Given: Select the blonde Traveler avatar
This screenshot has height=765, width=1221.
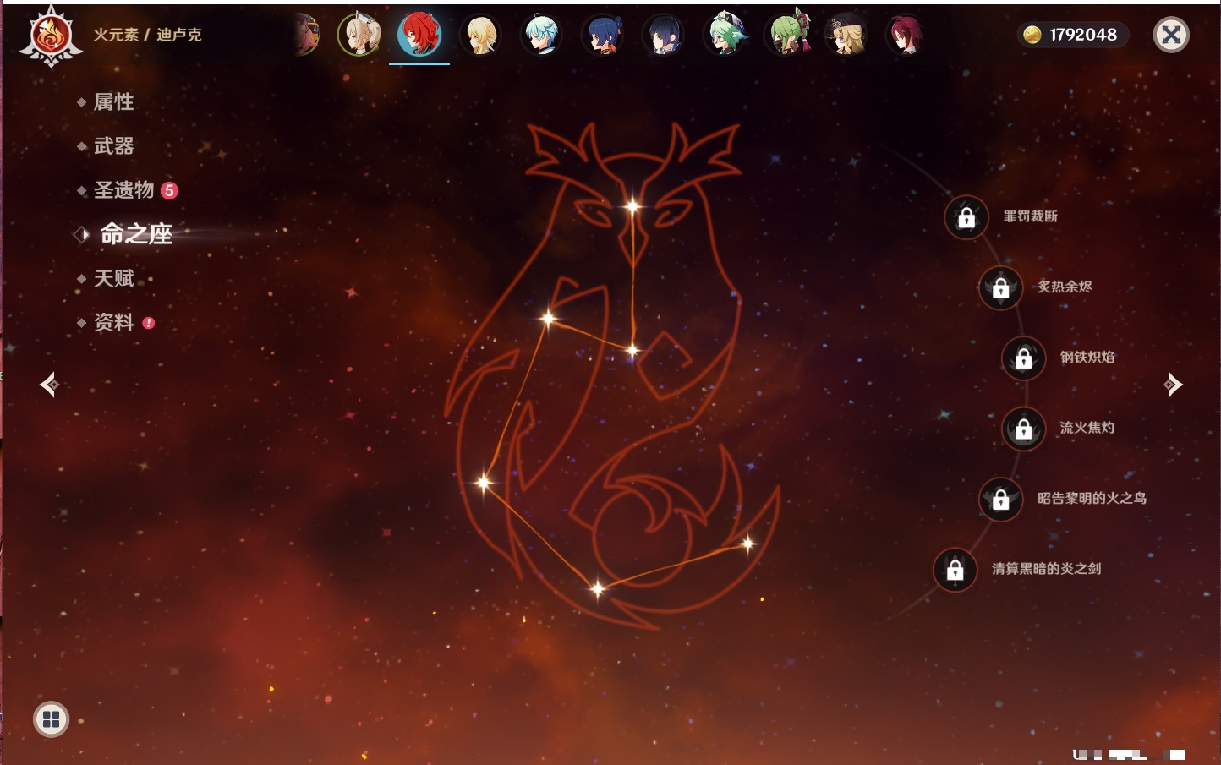Looking at the screenshot, I should tap(480, 35).
